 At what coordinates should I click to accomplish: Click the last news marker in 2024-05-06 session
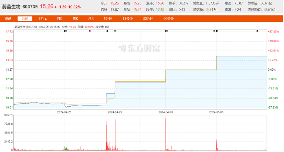[257, 31]
